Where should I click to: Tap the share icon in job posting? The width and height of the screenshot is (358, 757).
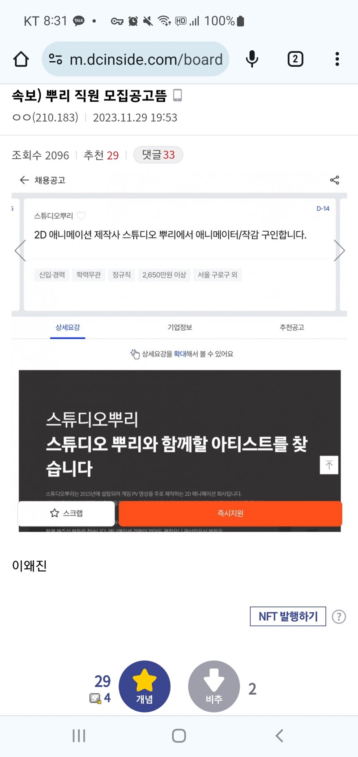tap(334, 180)
